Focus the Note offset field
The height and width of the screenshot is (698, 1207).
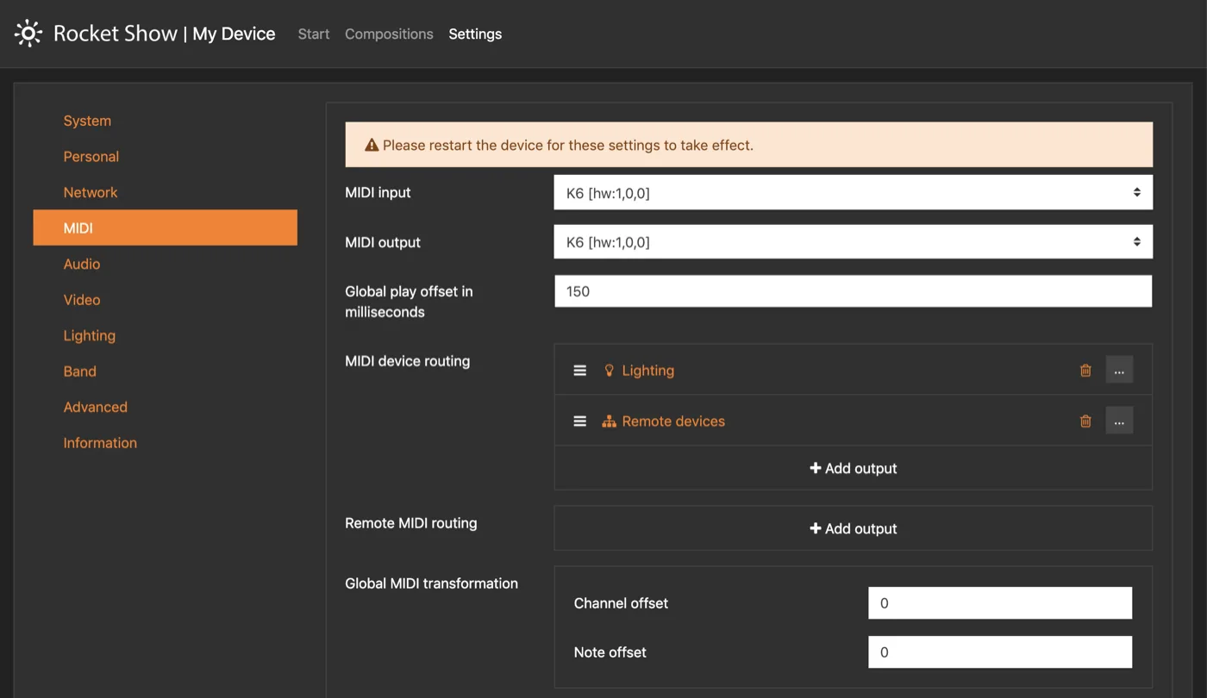[1000, 652]
